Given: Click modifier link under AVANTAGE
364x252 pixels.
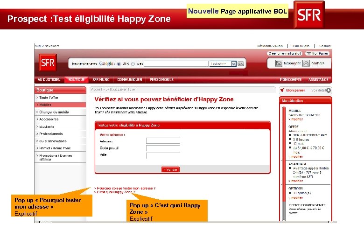Looking at the screenshot, I should click(296, 181).
